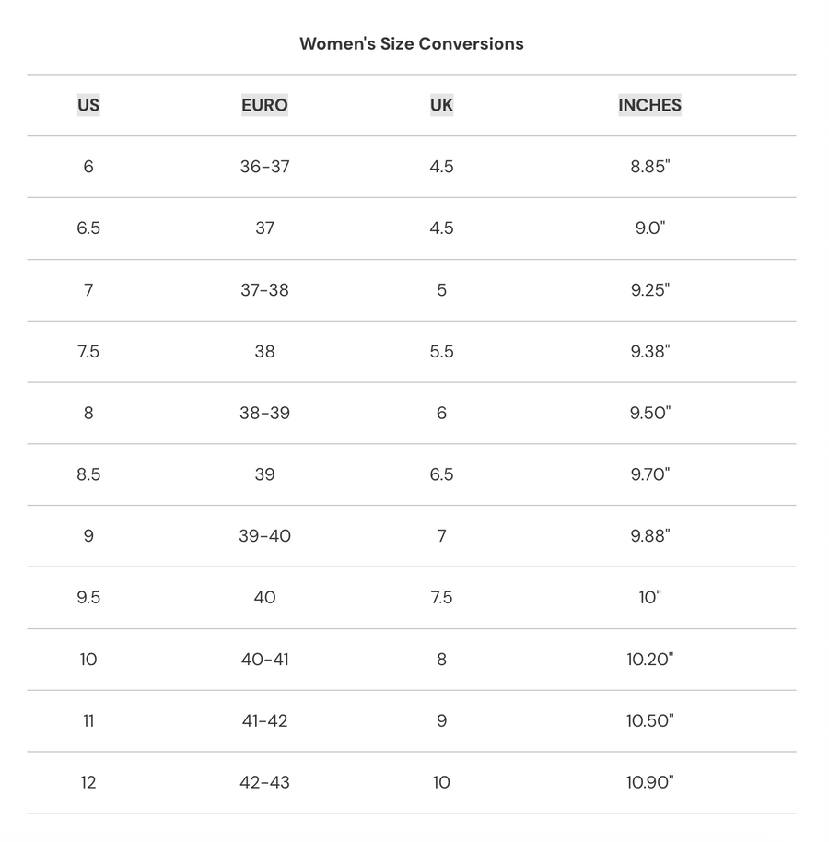Click the 8.85" inches value
Image resolution: width=829 pixels, height=842 pixels.
click(x=649, y=167)
